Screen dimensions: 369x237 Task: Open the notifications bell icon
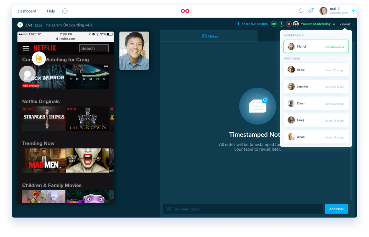301,11
